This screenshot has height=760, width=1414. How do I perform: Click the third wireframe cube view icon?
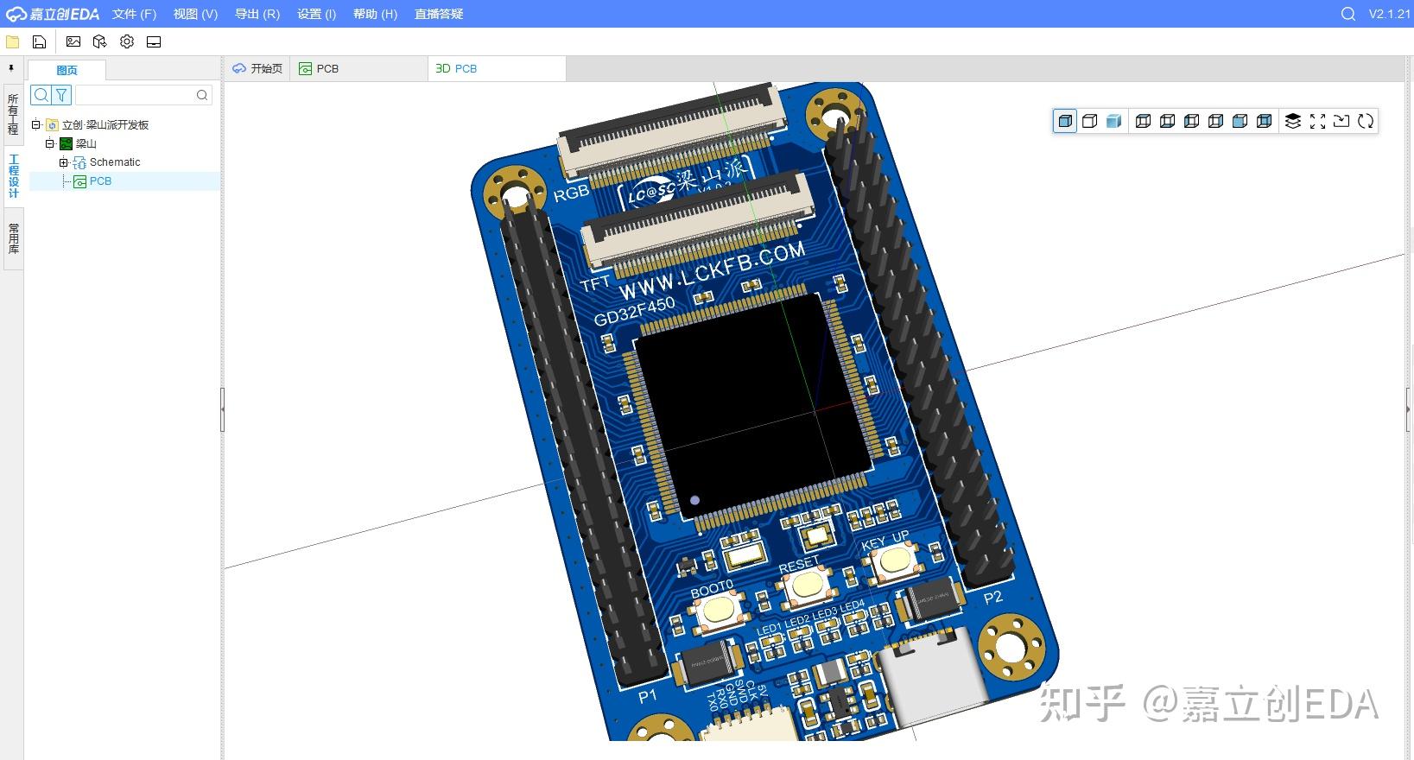click(1191, 121)
